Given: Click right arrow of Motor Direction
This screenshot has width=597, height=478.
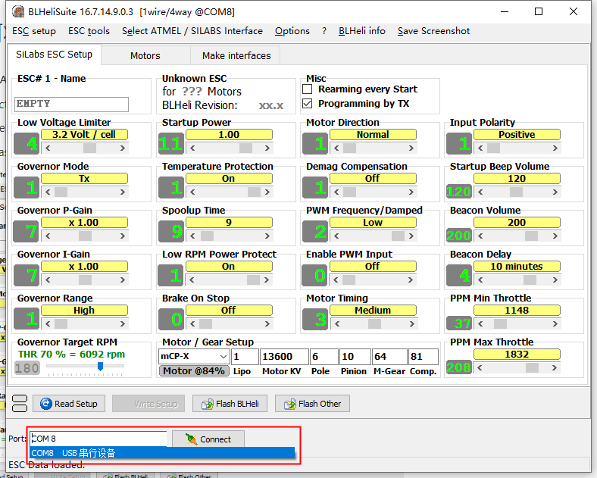Looking at the screenshot, I should click(411, 148).
